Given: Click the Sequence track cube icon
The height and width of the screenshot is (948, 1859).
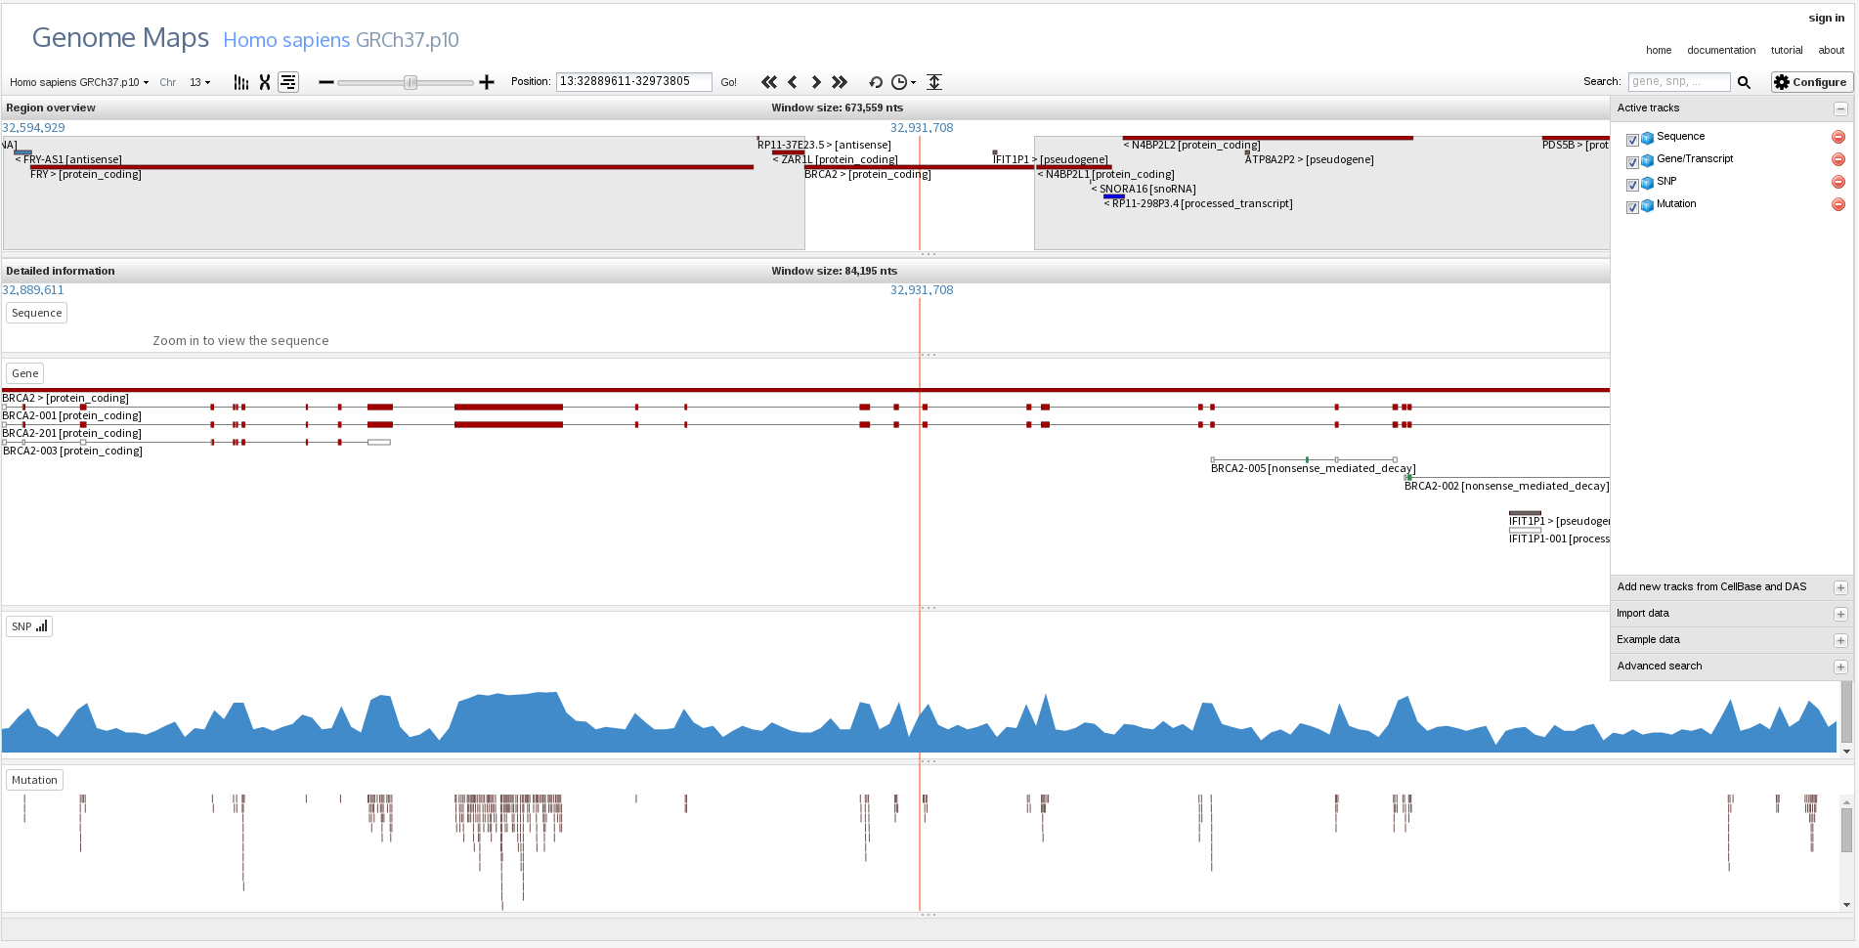Looking at the screenshot, I should tap(1647, 138).
